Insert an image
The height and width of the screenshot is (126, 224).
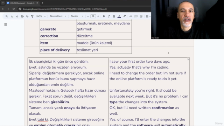click(141, 16)
